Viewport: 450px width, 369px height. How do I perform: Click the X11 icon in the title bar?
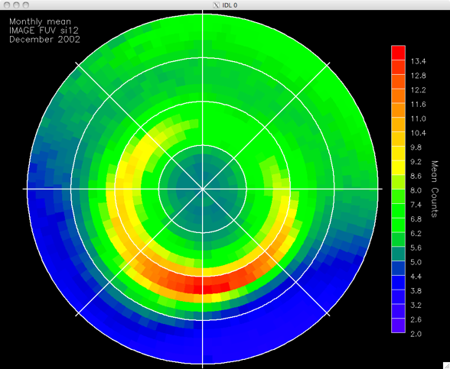[x=217, y=5]
